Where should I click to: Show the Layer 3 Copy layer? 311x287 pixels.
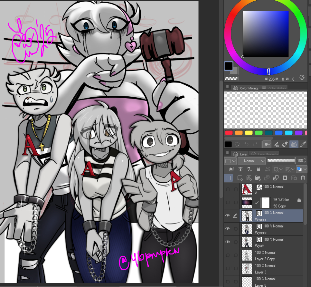228,255
